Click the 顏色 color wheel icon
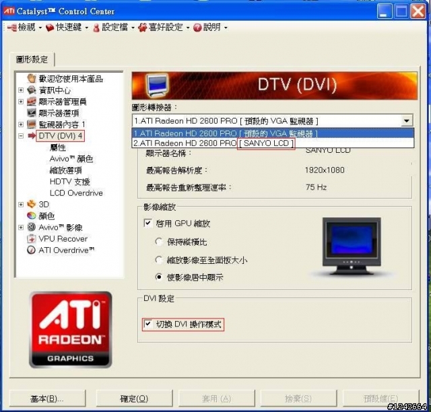Viewport: 431px width, 412px height. pos(32,215)
